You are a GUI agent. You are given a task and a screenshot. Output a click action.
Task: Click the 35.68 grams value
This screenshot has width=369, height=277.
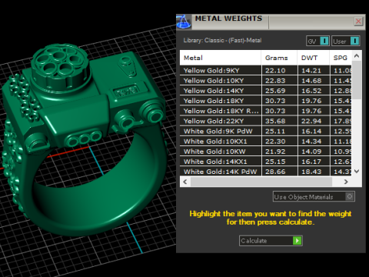pos(275,121)
